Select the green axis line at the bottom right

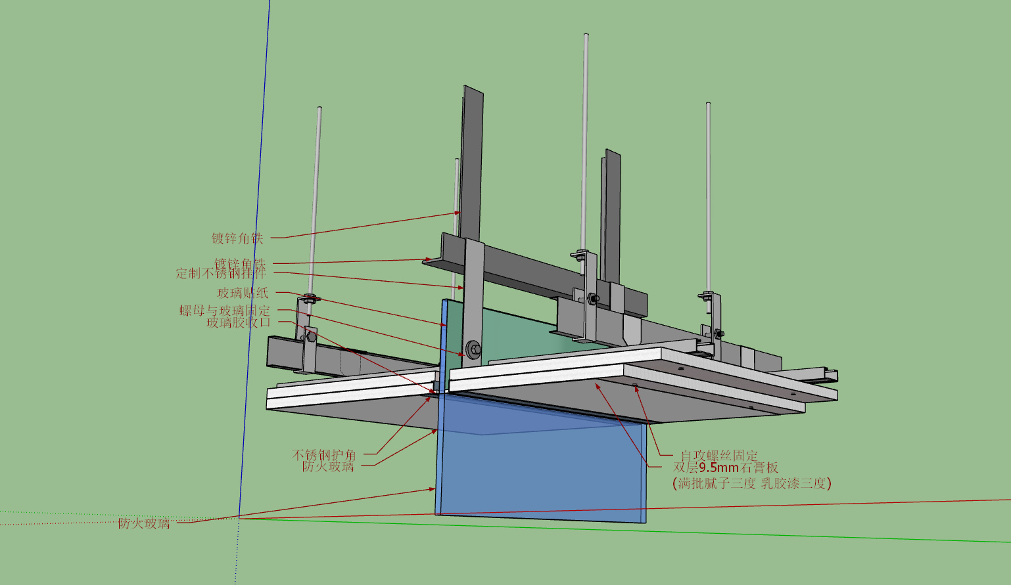(624, 530)
